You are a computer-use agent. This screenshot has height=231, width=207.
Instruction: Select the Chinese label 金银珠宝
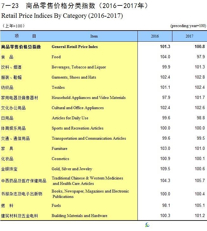click(9, 169)
